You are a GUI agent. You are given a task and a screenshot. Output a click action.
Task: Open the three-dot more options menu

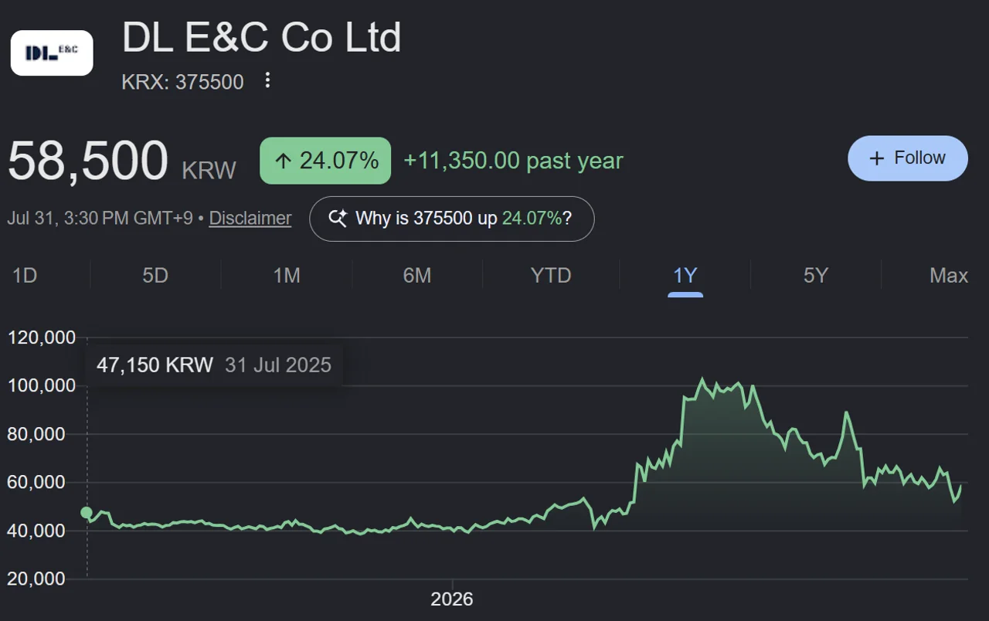(267, 80)
